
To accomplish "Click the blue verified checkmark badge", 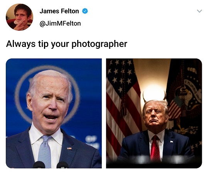I will coord(85,11).
